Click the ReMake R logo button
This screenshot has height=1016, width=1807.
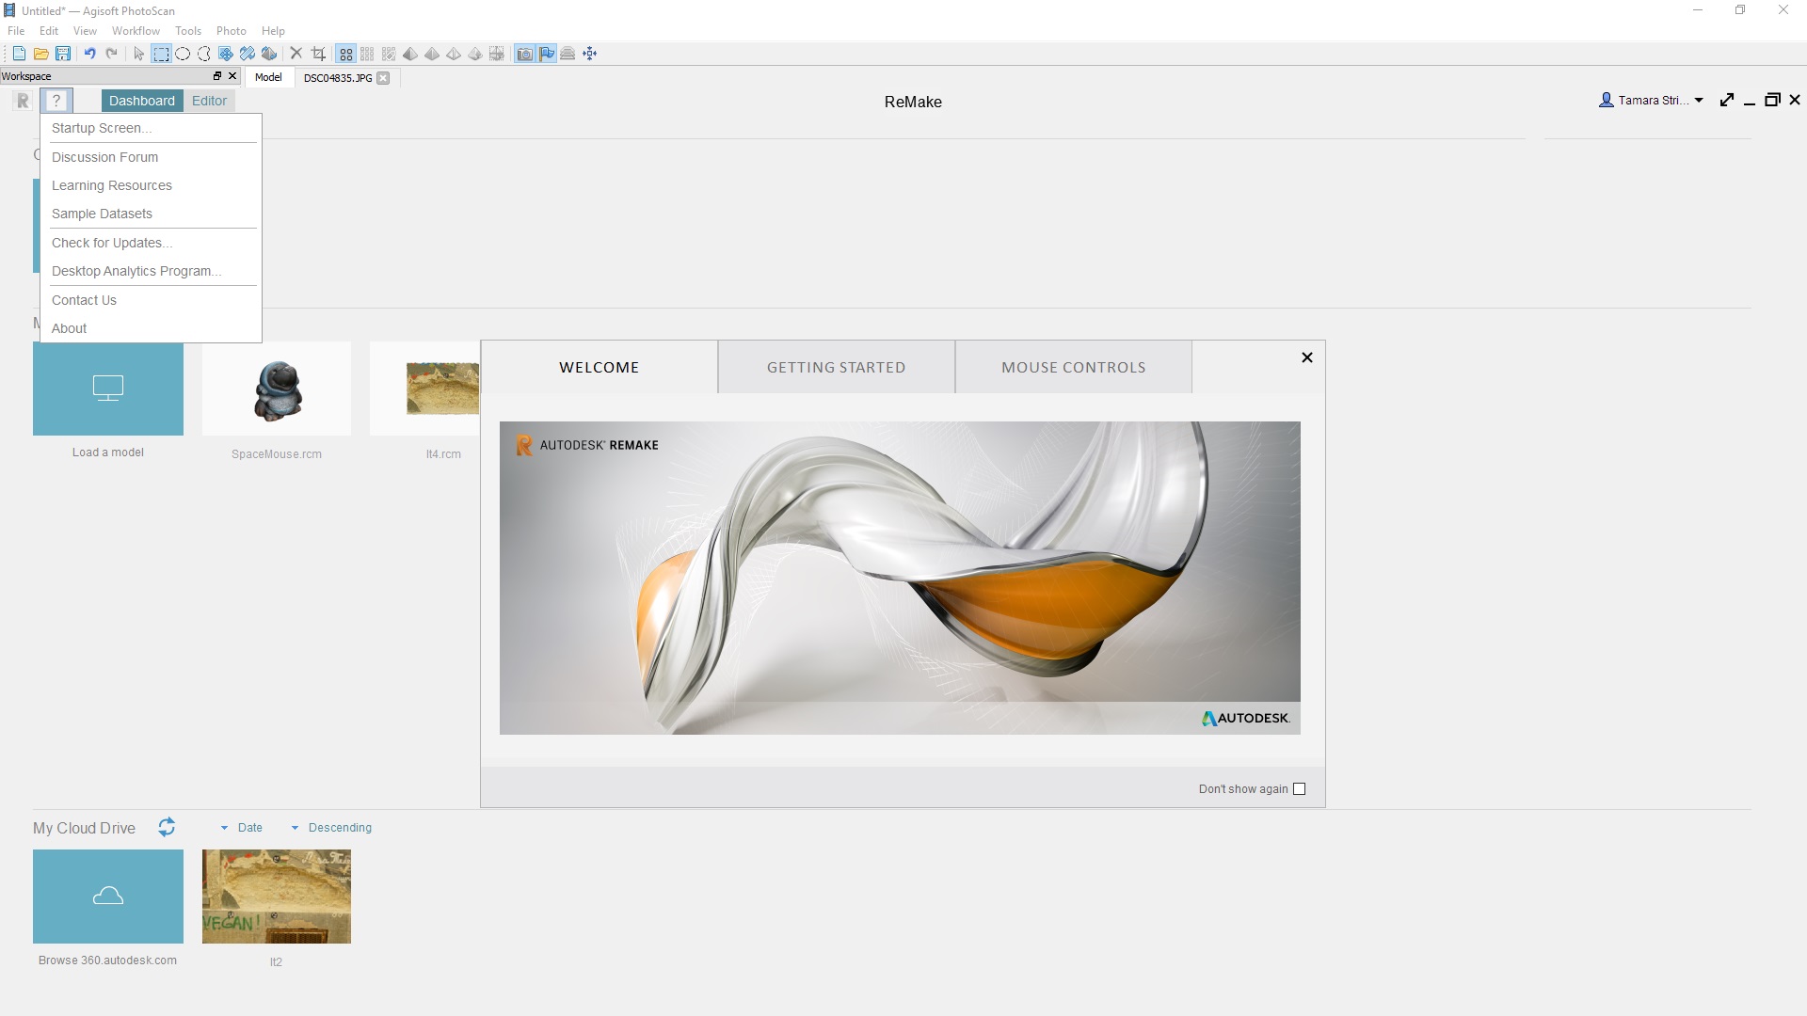pos(24,101)
